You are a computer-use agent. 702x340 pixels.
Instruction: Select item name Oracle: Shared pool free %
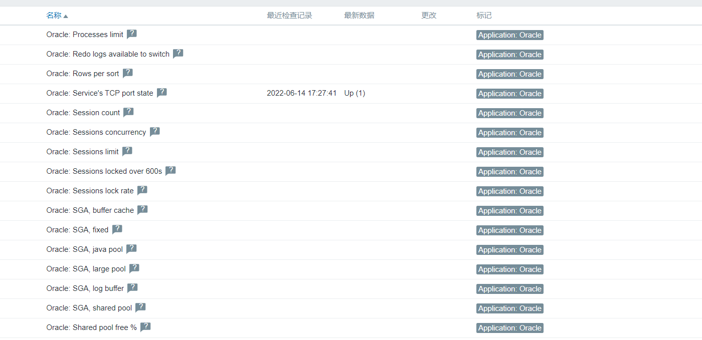(x=92, y=327)
